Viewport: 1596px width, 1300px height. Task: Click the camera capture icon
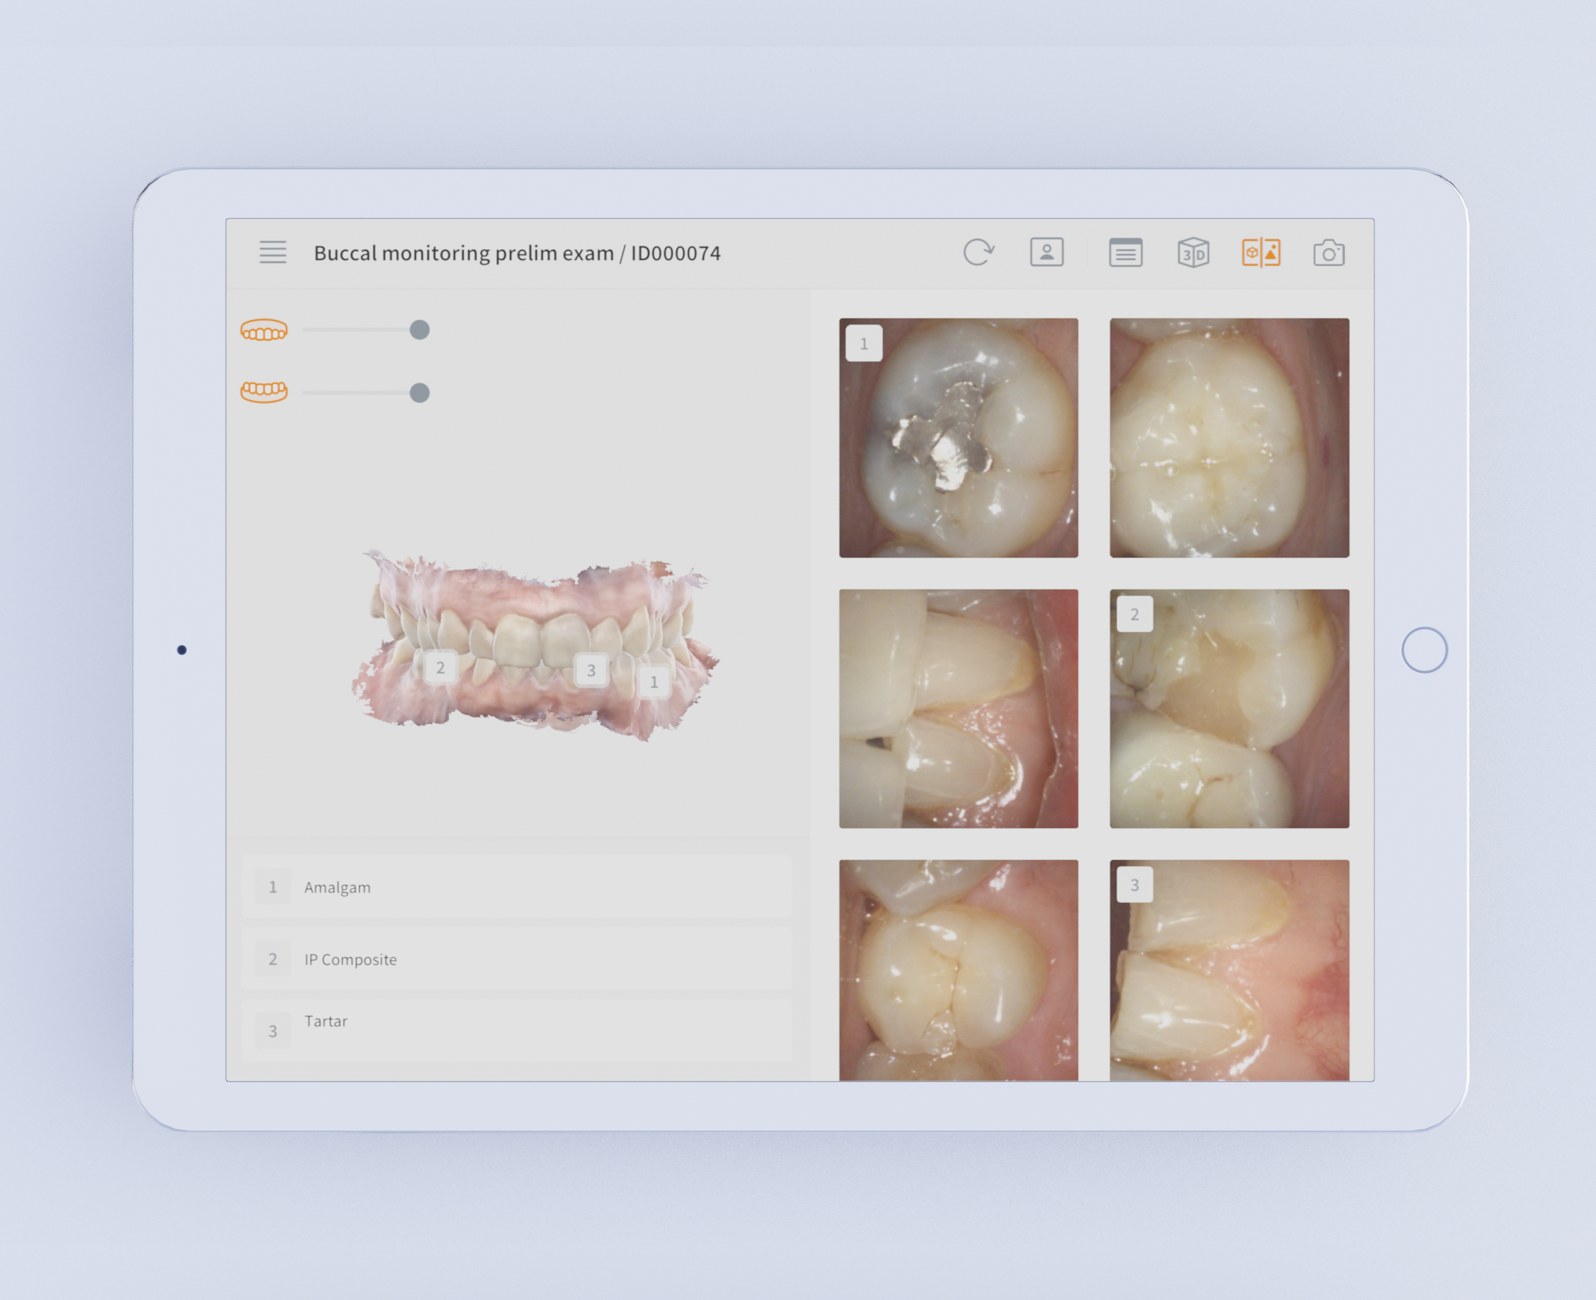point(1329,253)
